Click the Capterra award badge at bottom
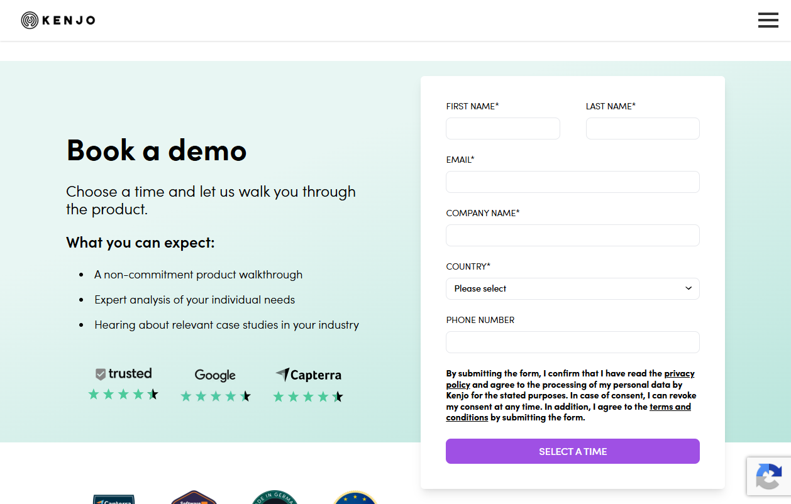791x504 pixels. pyautogui.click(x=114, y=499)
